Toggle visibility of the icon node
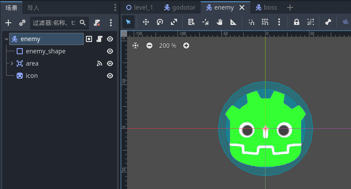This screenshot has height=189, width=351. point(110,76)
